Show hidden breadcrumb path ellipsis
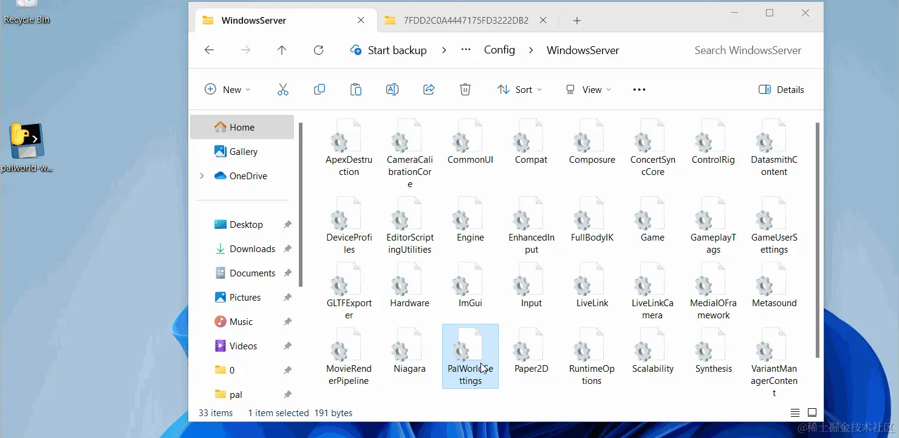 click(x=466, y=50)
